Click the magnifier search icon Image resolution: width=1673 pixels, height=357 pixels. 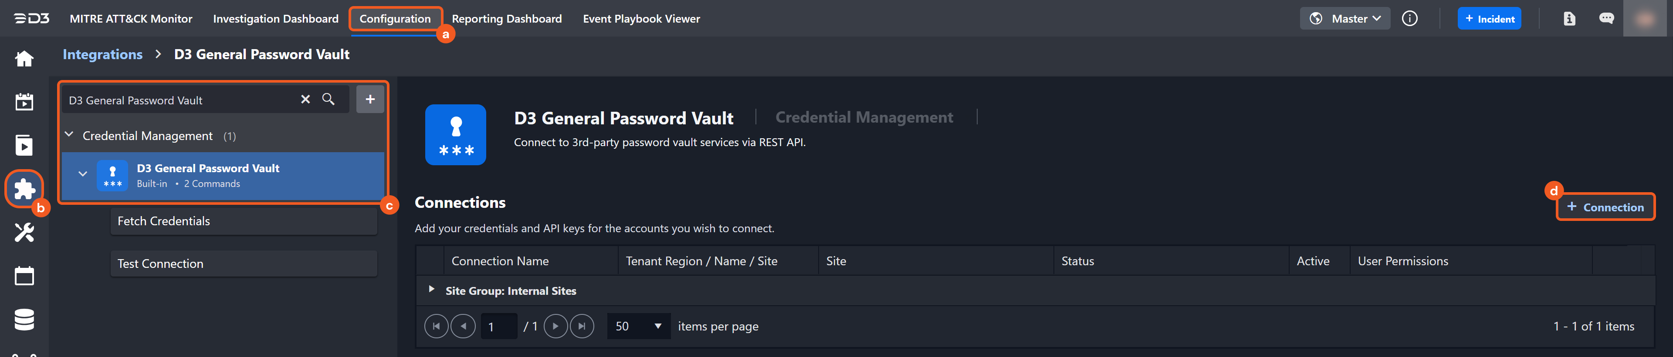point(329,99)
